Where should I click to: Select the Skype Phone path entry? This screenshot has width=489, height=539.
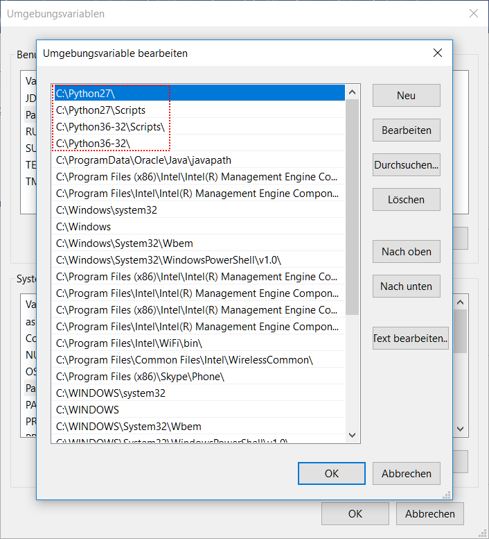tap(140, 377)
